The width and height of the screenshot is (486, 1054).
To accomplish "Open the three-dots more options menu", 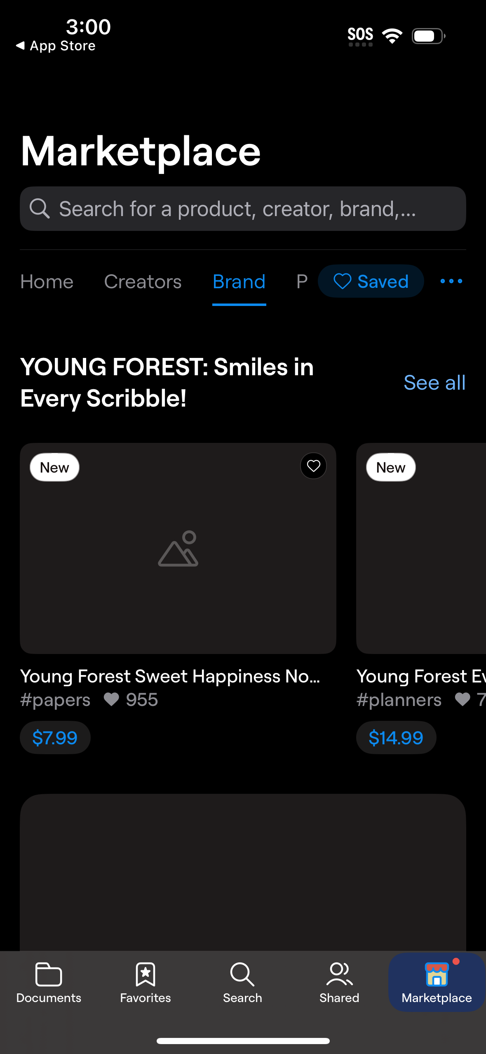I will click(451, 282).
